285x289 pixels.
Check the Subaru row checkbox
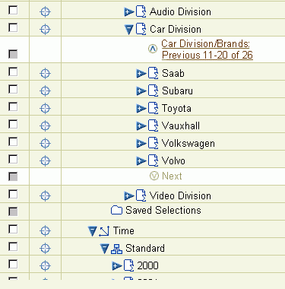(x=13, y=89)
